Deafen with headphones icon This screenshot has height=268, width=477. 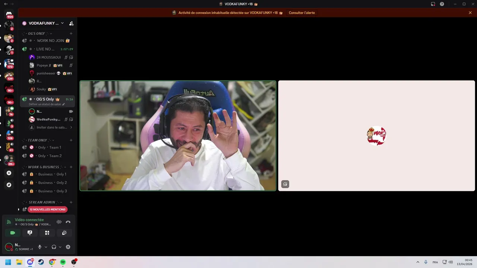tap(54, 247)
